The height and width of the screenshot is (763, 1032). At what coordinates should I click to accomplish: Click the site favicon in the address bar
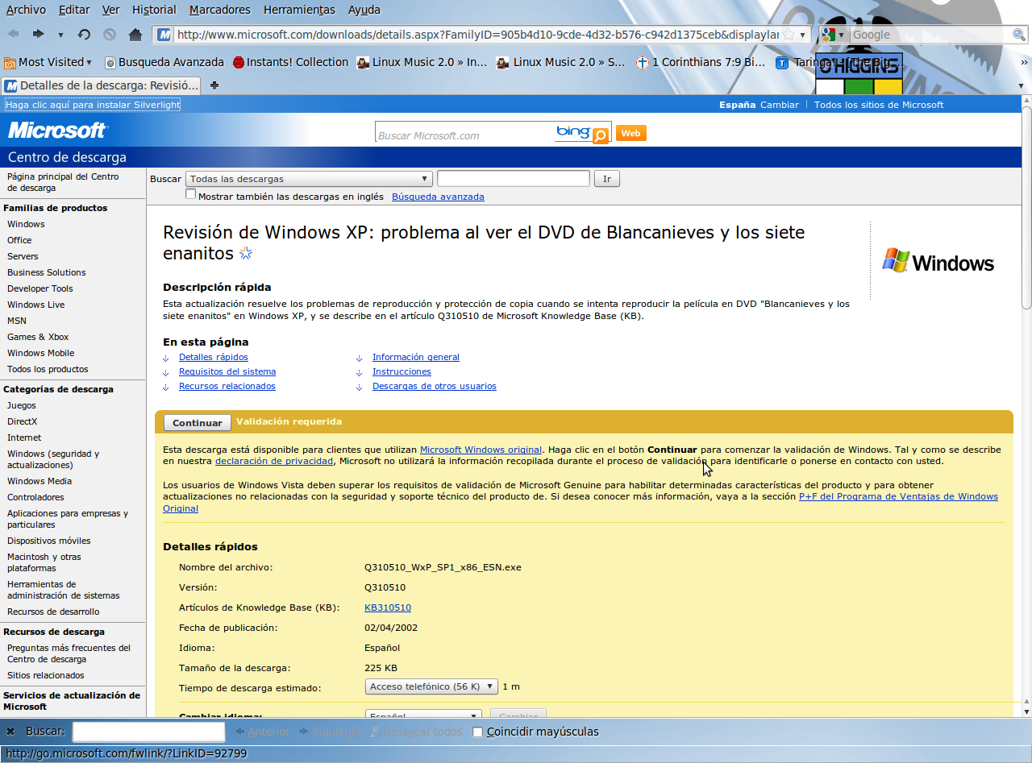(164, 35)
